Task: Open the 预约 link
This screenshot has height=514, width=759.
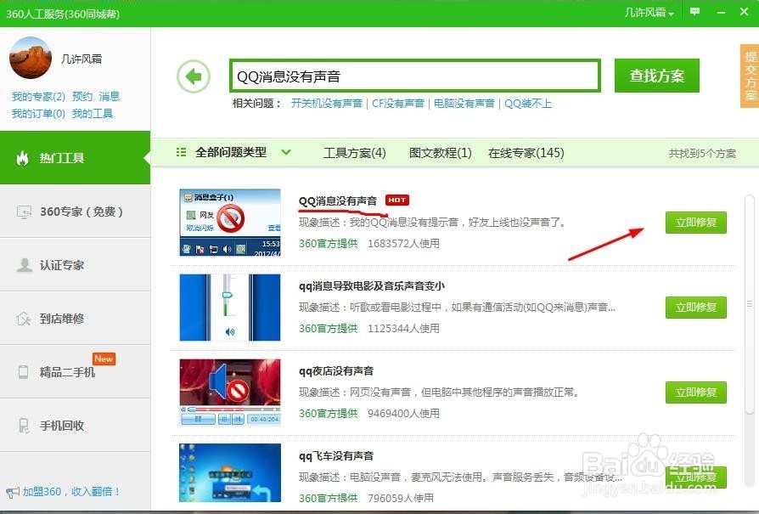Action: click(82, 96)
